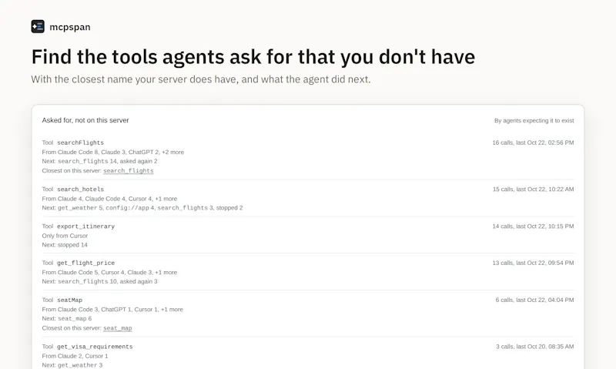616x369 pixels.
Task: Click the config://app next-action entry
Action: click(130, 208)
